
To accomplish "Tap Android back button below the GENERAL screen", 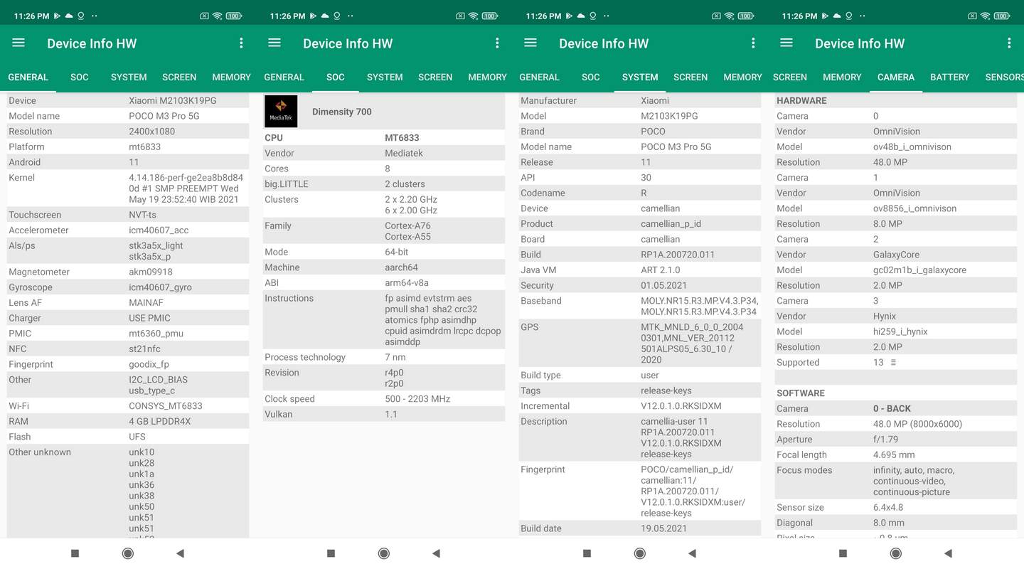I will pos(180,553).
